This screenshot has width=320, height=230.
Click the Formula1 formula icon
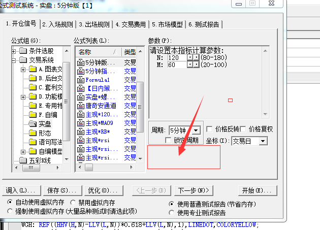coord(81,80)
